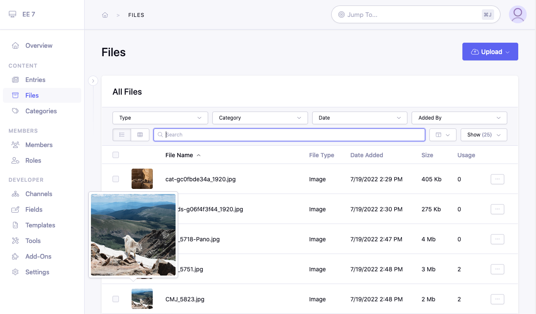Click the Entries newspaper icon
This screenshot has width=536, height=314.
(15, 80)
